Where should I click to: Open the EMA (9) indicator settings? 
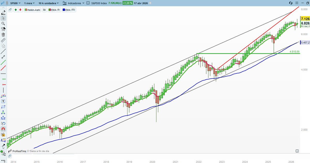click(x=54, y=10)
